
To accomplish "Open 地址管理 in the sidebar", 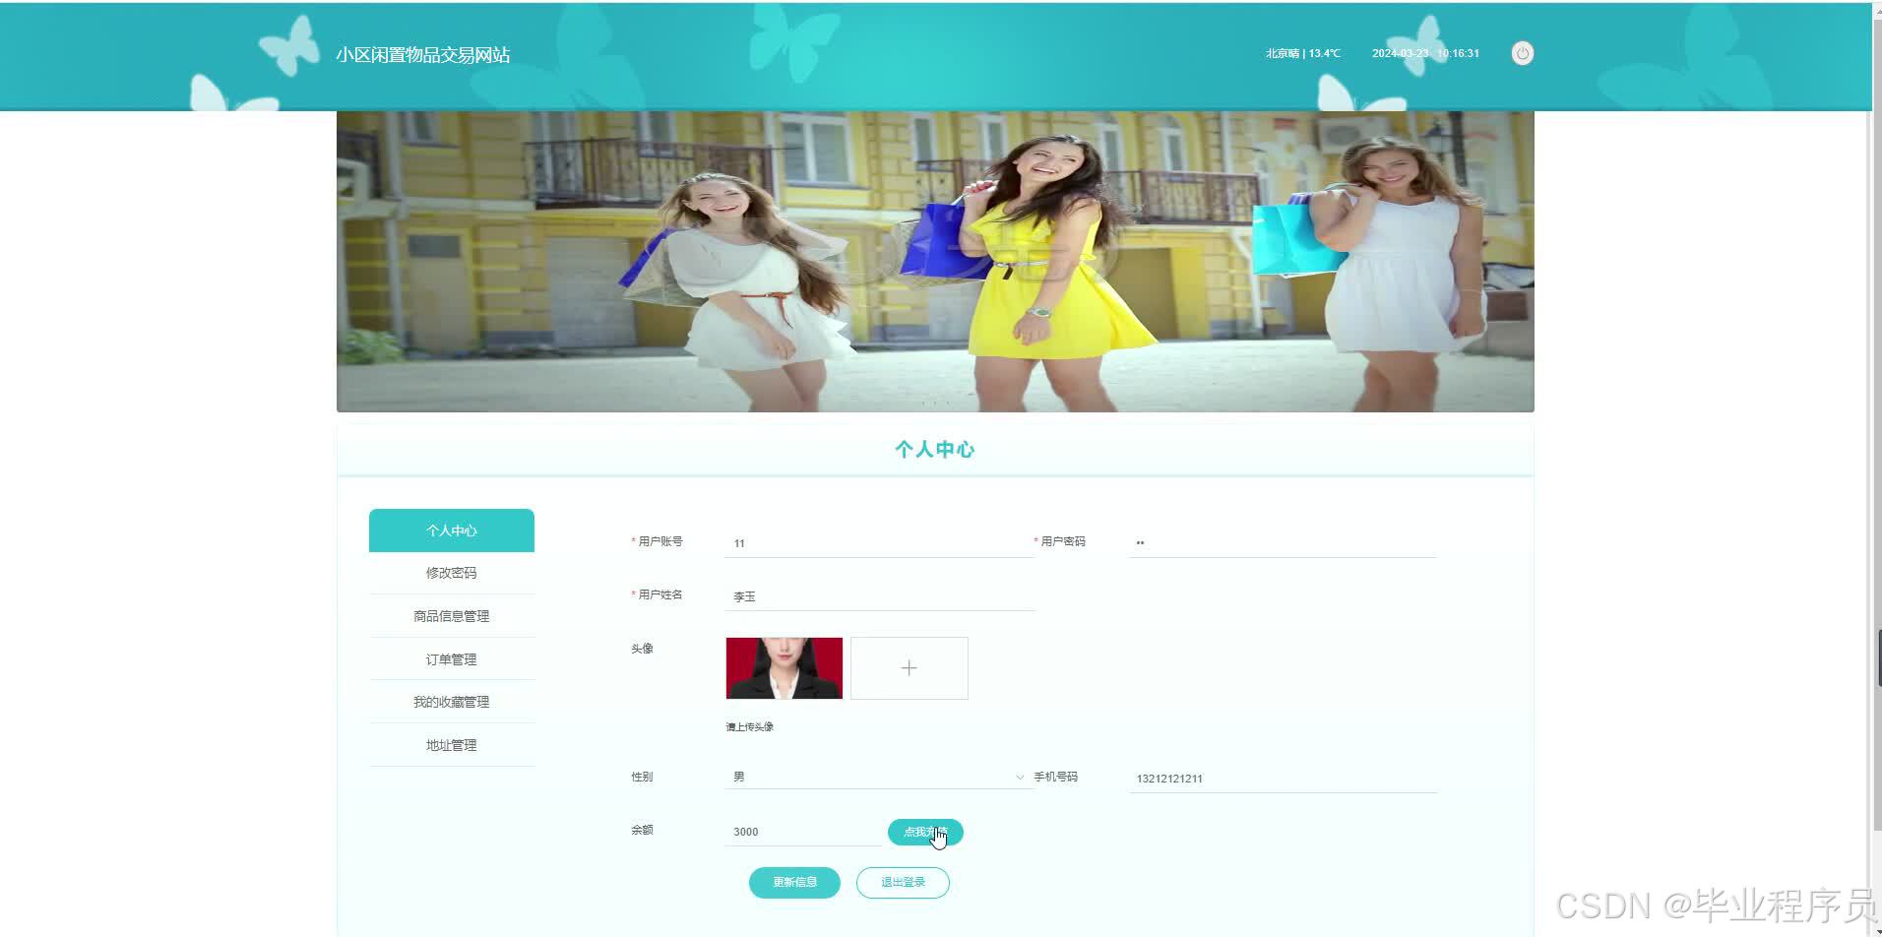I will coord(452,745).
